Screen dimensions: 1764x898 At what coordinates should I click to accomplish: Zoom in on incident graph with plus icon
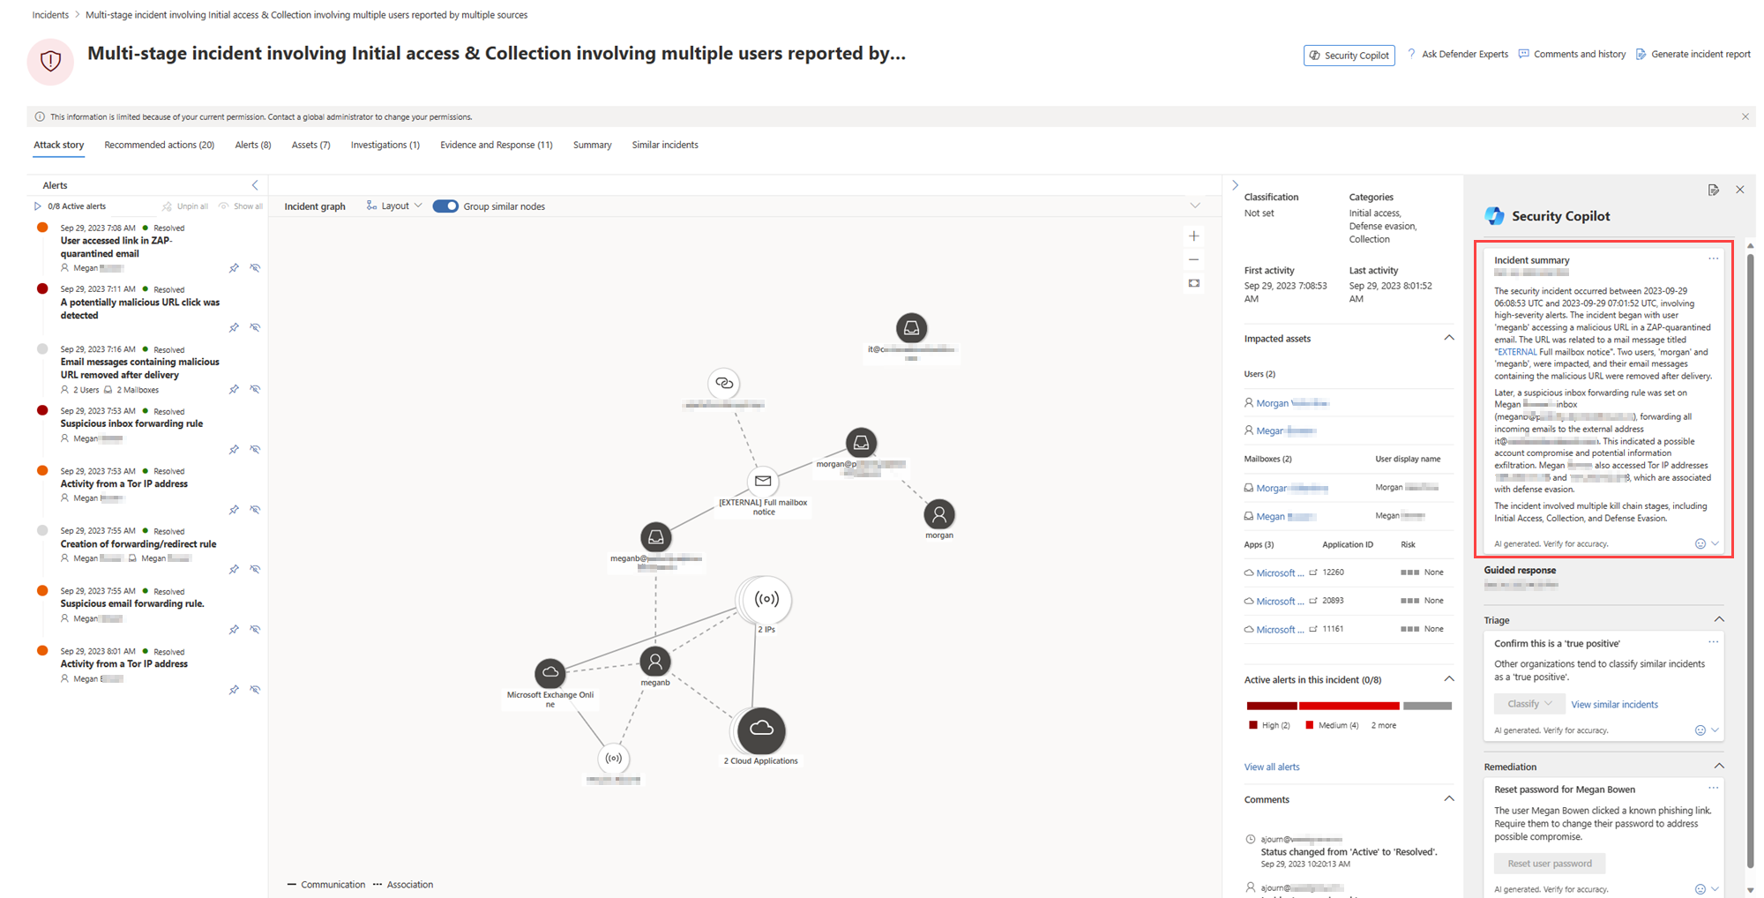click(1193, 236)
